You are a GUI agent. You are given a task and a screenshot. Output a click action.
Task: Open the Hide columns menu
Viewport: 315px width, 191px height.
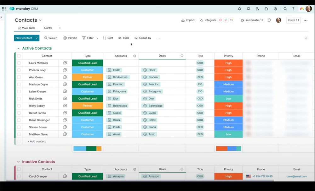point(123,38)
